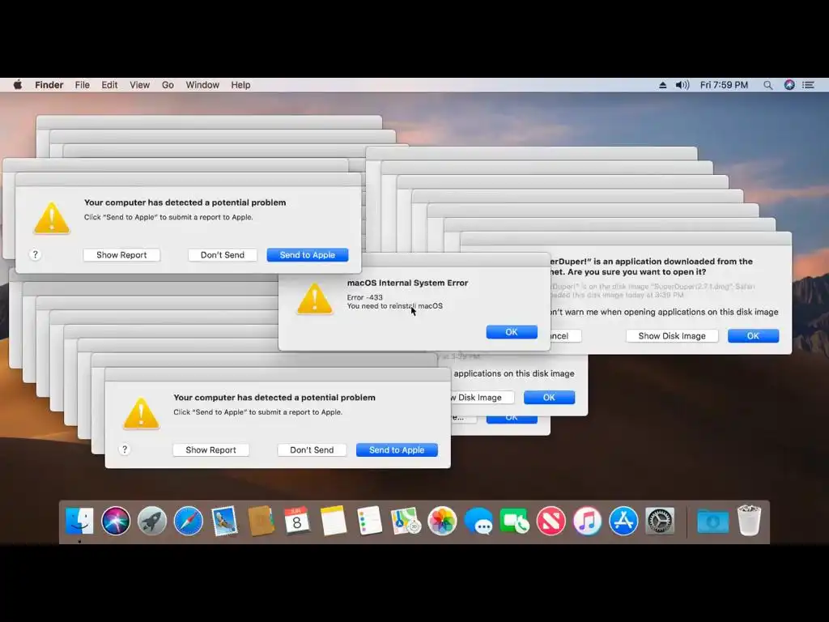Open Mail stamp icon in Dock

tap(224, 521)
